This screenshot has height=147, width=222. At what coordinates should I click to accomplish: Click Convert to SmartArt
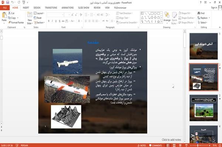tap(127, 22)
